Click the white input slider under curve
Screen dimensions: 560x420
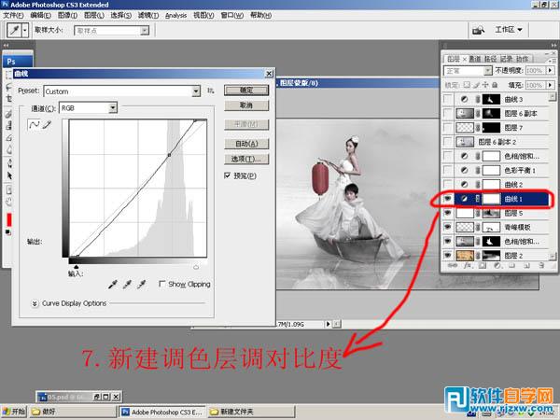point(196,267)
